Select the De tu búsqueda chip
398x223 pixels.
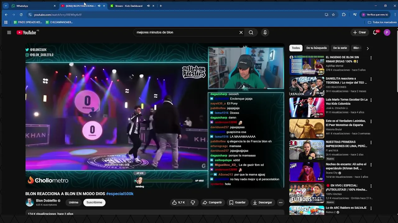316,48
